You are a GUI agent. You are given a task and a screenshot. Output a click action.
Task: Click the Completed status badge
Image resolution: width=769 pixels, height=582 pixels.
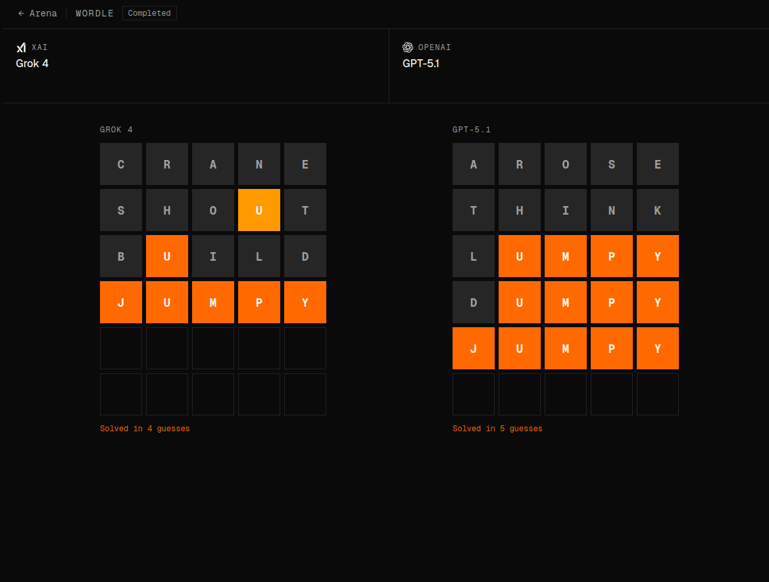pyautogui.click(x=149, y=13)
